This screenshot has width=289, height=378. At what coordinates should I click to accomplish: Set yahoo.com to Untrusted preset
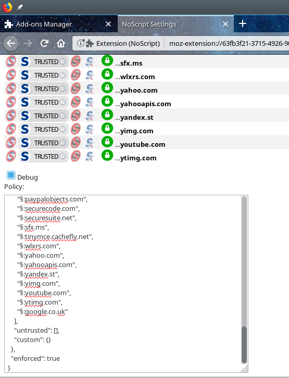[76, 89]
